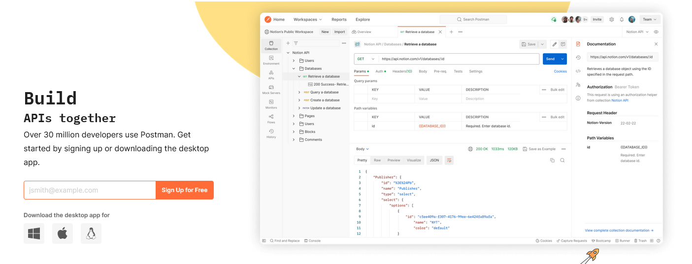Click the filter icon in the collection sidebar
692x264 pixels.
coord(296,43)
